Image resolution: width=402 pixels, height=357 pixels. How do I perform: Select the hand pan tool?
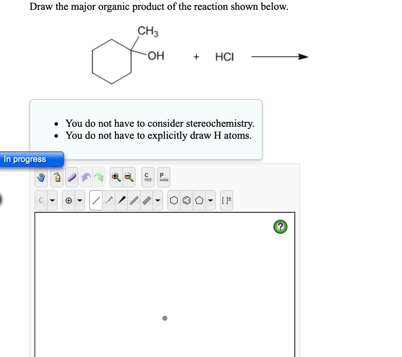coord(41,177)
